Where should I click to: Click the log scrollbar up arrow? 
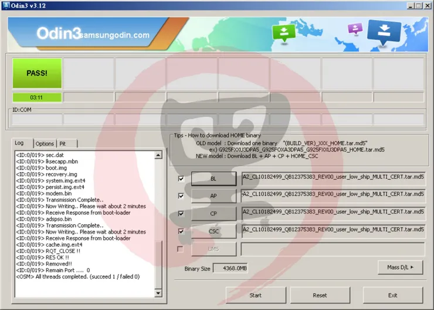pyautogui.click(x=158, y=155)
